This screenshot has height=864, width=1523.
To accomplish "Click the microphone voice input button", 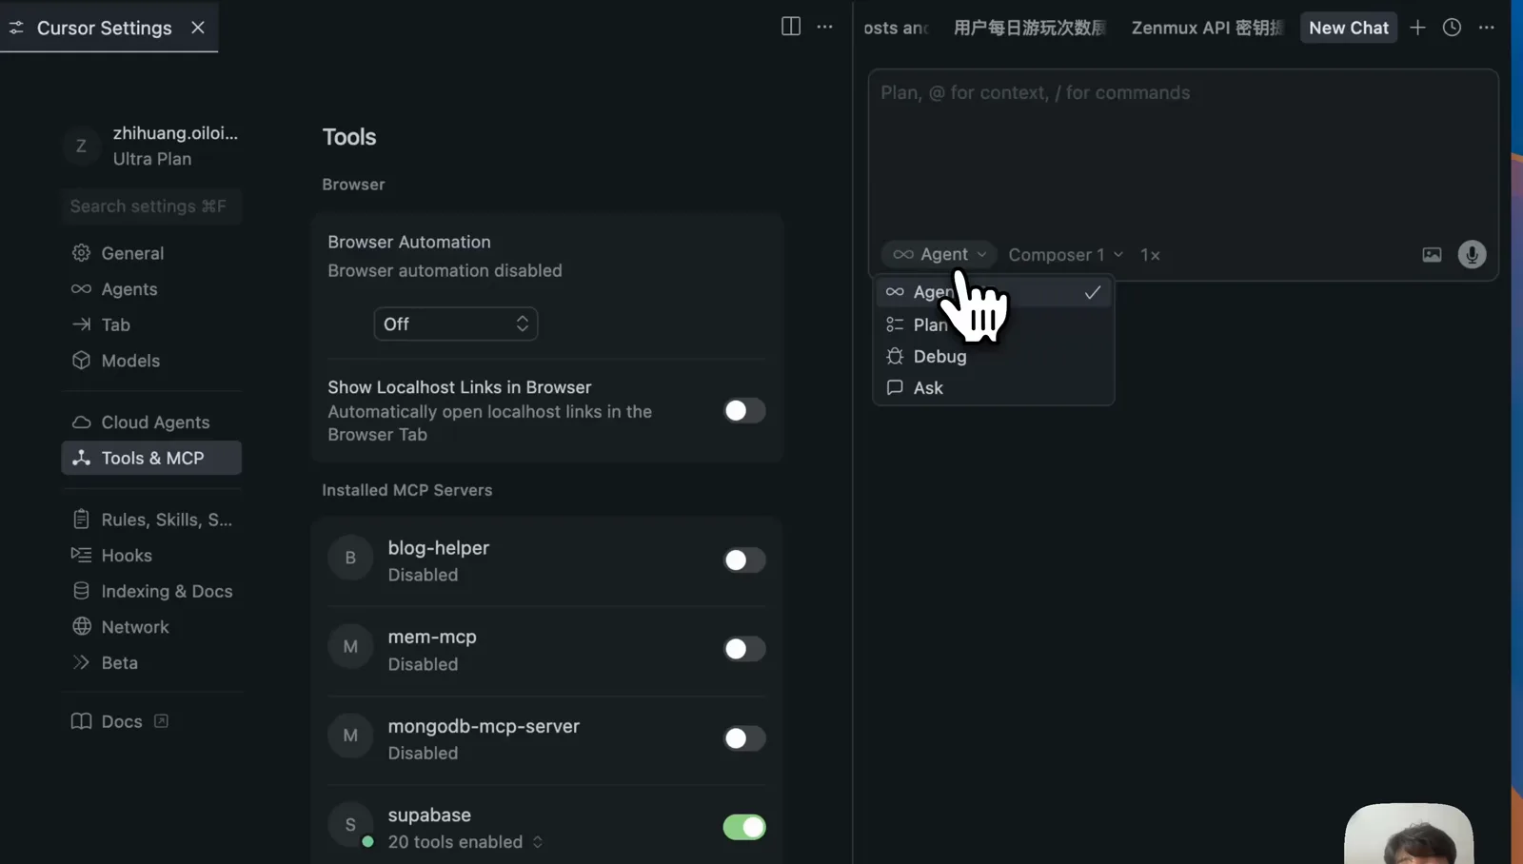I will click(1472, 255).
